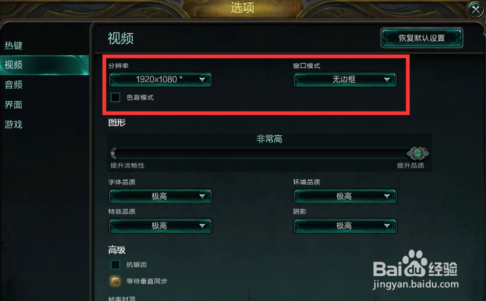Open the 1920x1080 resolution dropdown
486x301 pixels.
160,80
